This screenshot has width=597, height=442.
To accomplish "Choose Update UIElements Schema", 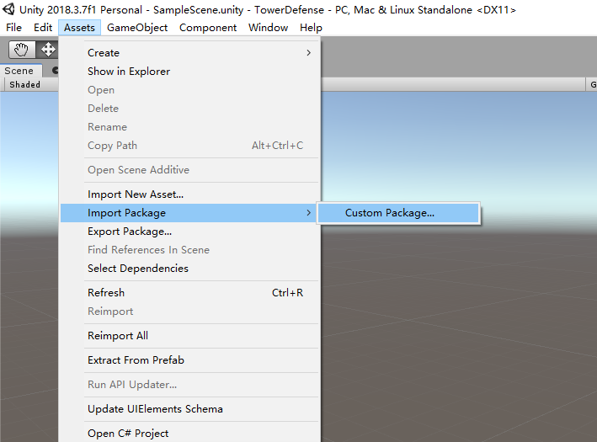I will pyautogui.click(x=189, y=409).
